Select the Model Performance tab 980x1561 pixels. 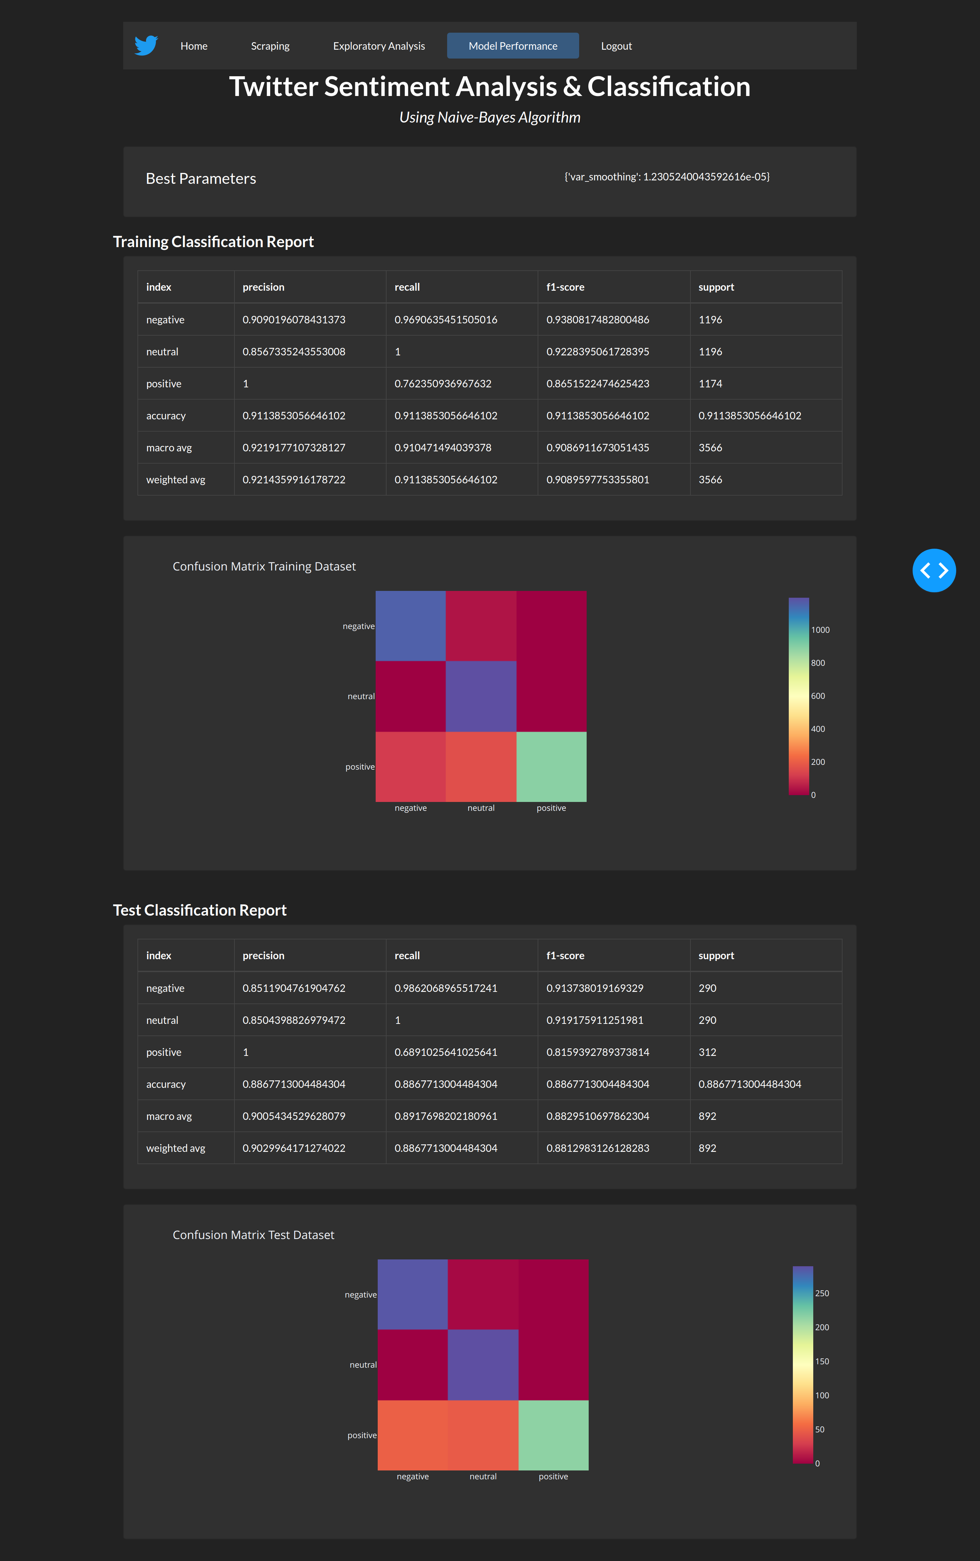tap(513, 46)
